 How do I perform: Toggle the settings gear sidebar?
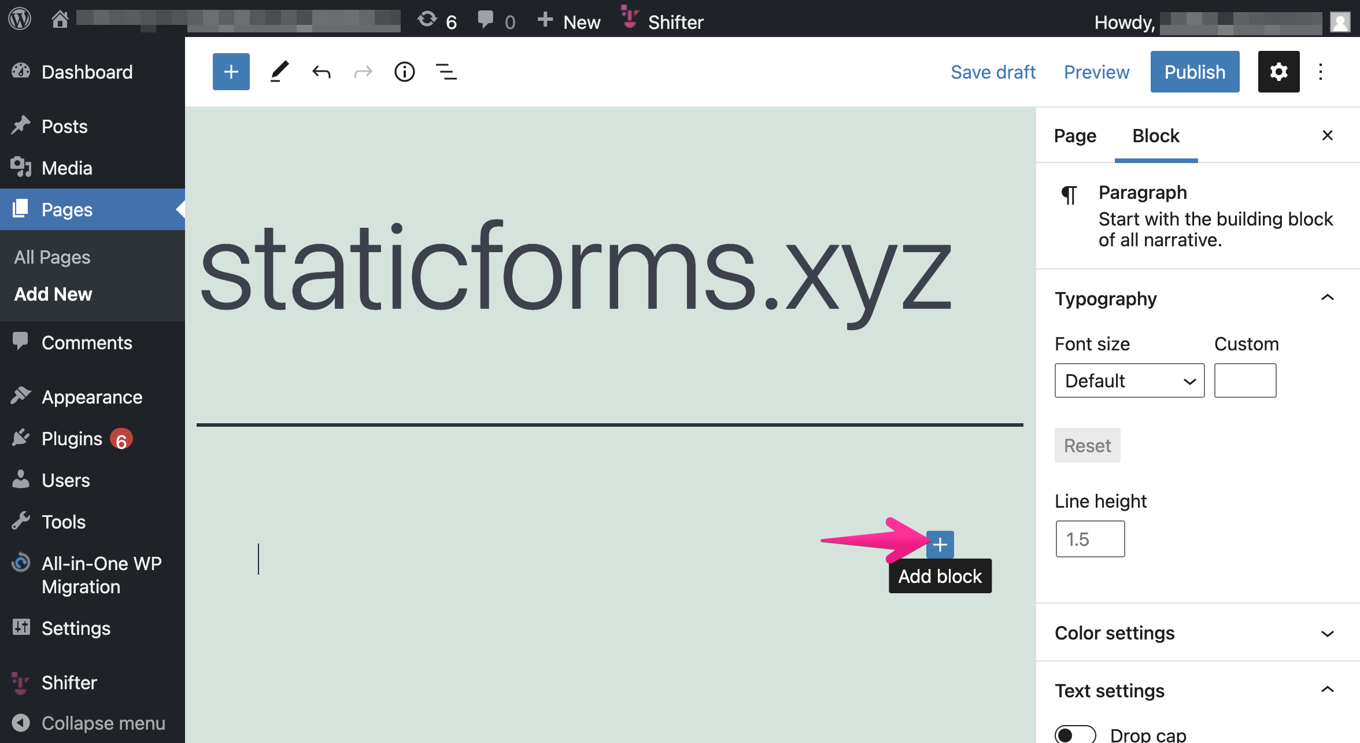tap(1279, 72)
